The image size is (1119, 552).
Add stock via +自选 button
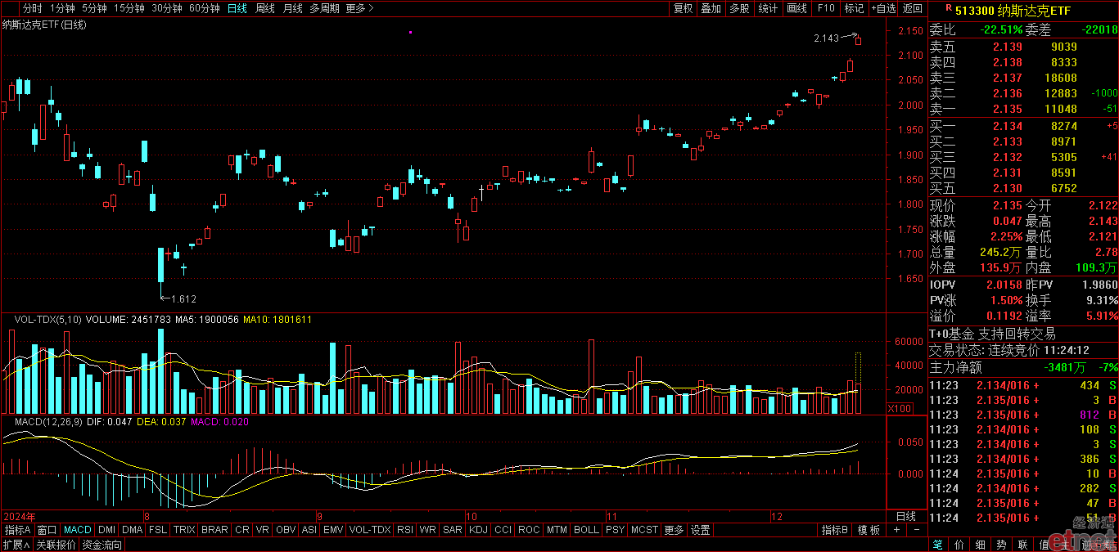point(883,8)
